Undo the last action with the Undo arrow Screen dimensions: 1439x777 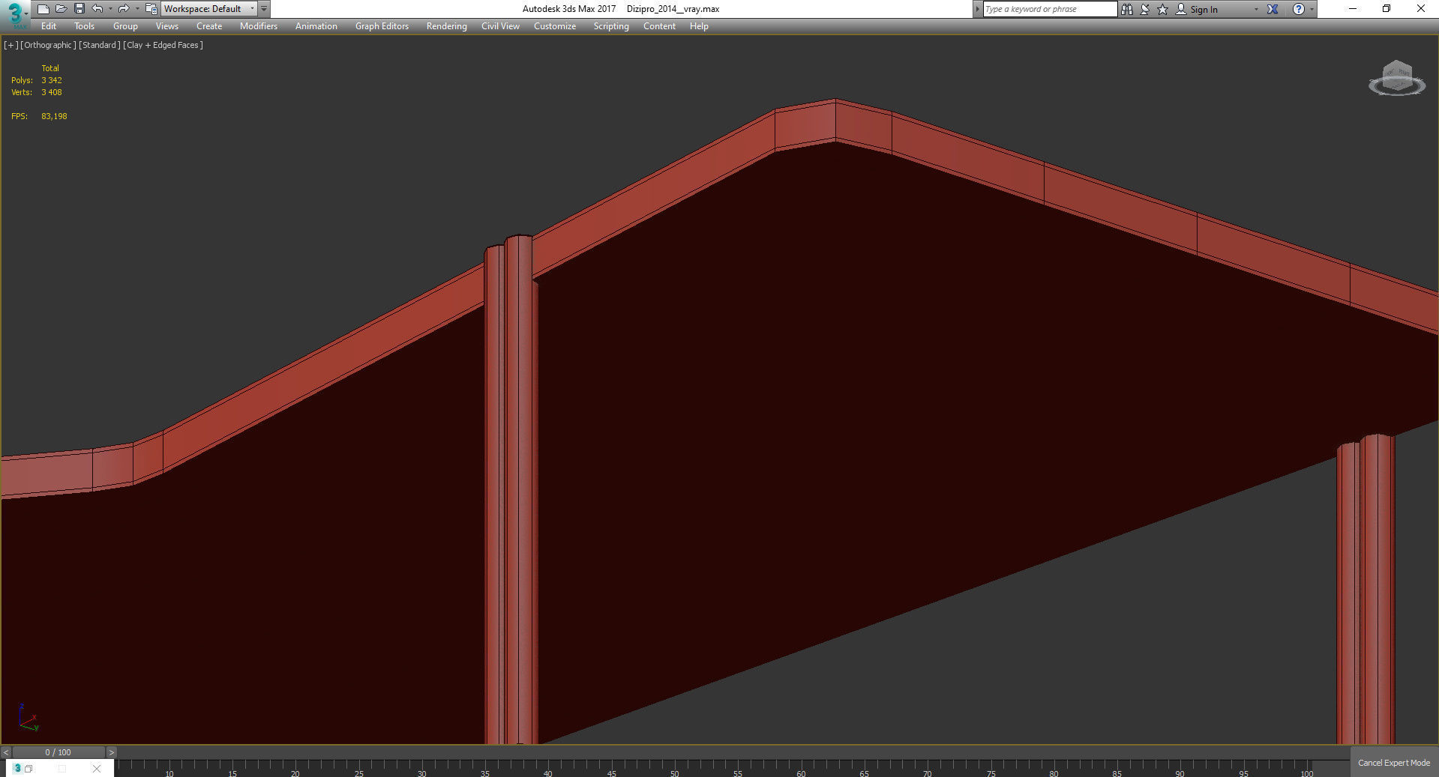point(97,9)
